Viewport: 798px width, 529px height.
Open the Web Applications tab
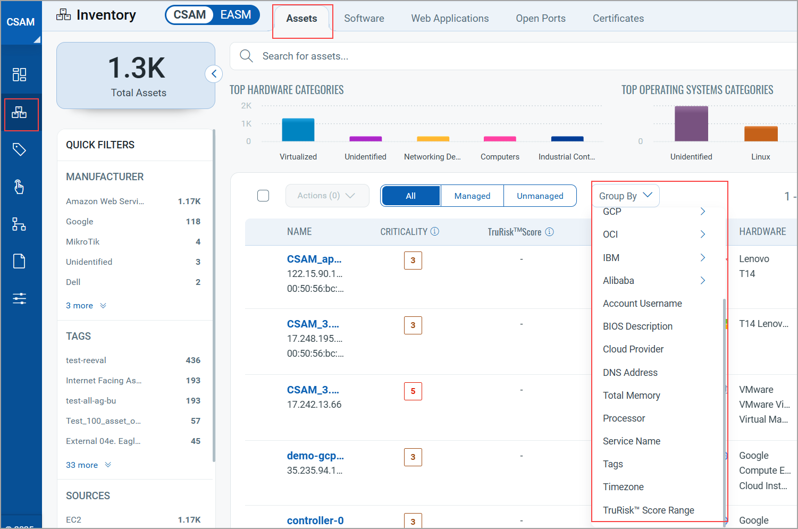[450, 19]
